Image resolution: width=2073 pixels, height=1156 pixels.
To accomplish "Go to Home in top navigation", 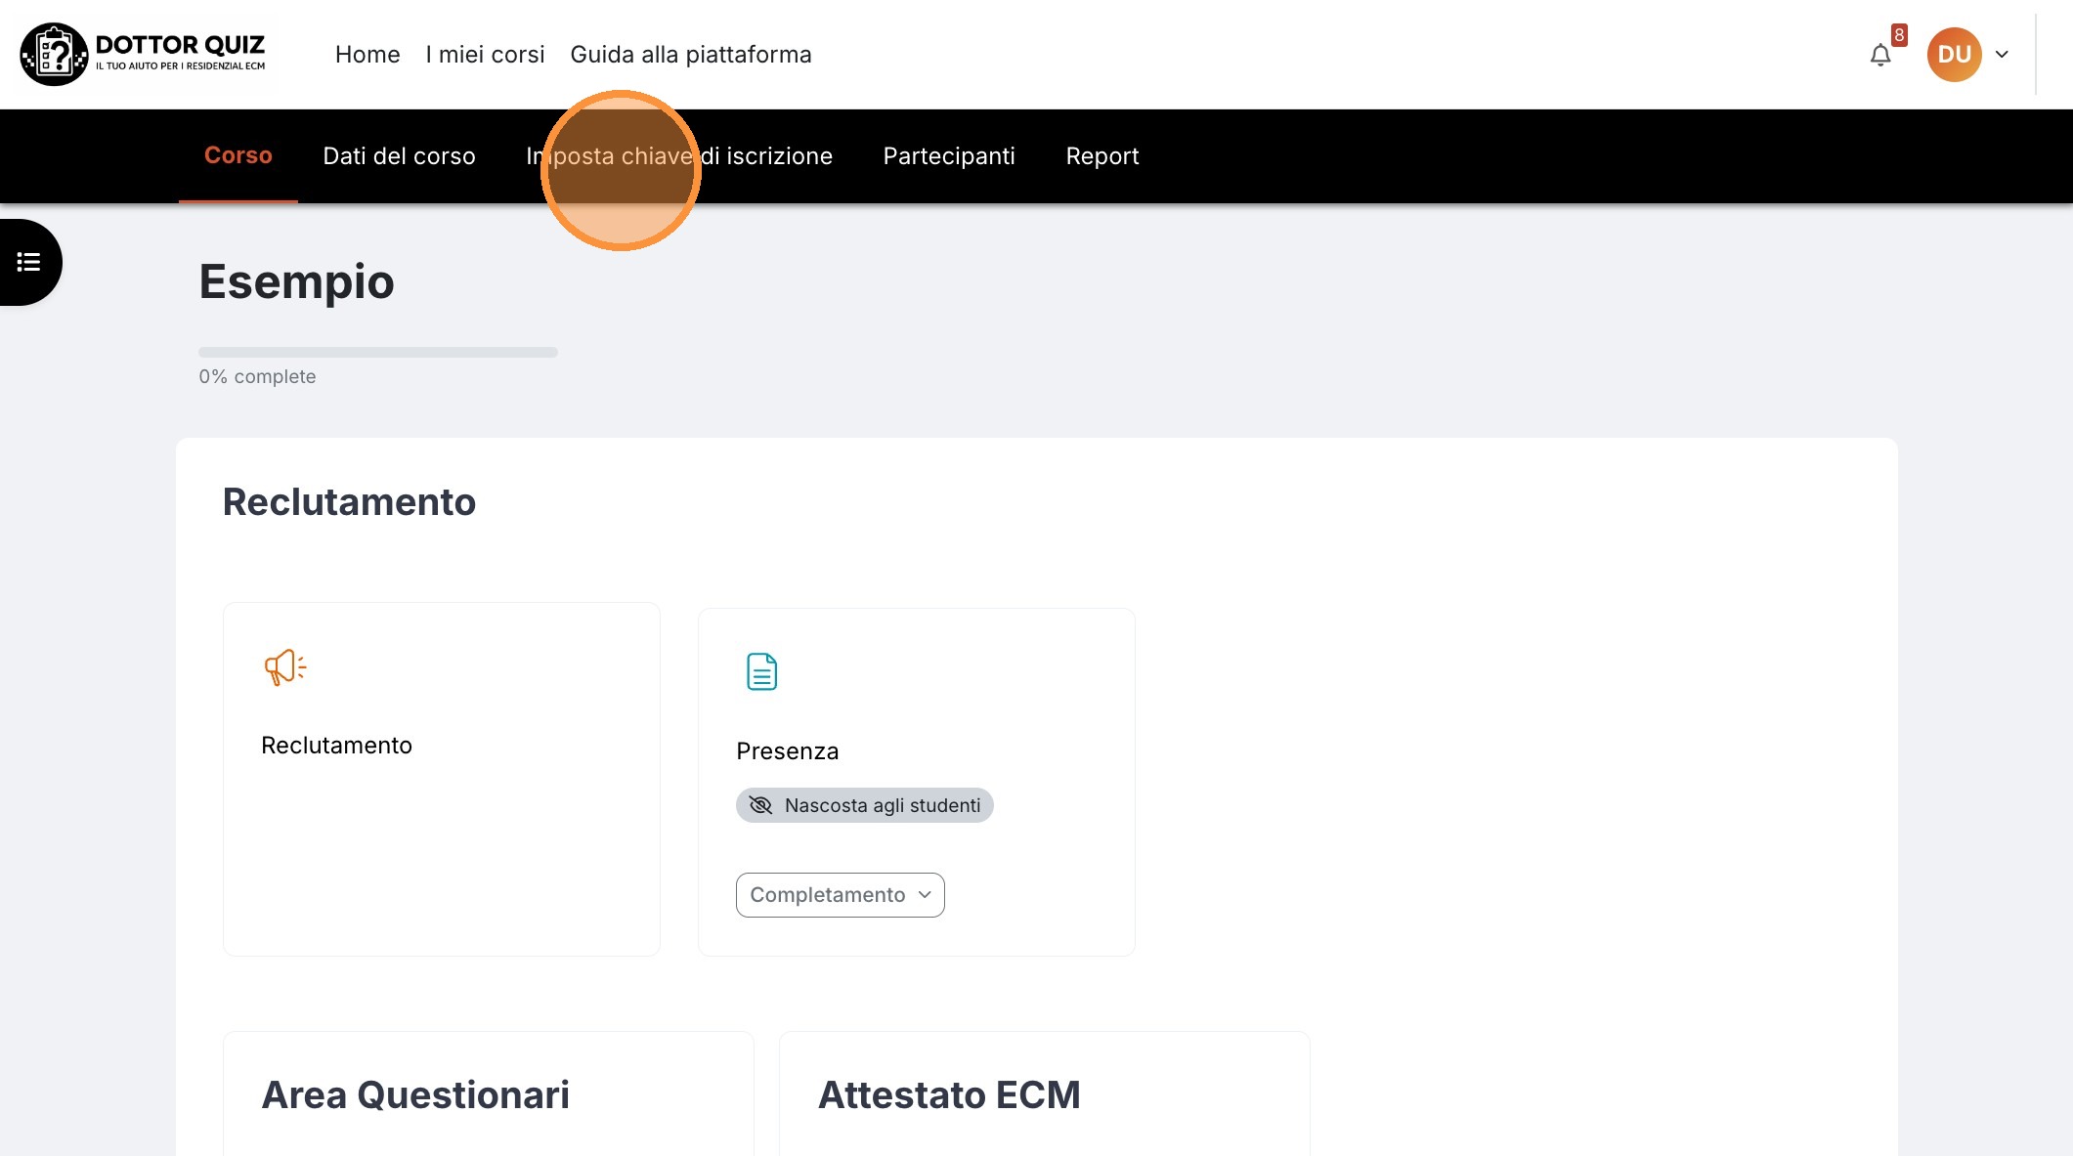I will [x=367, y=55].
